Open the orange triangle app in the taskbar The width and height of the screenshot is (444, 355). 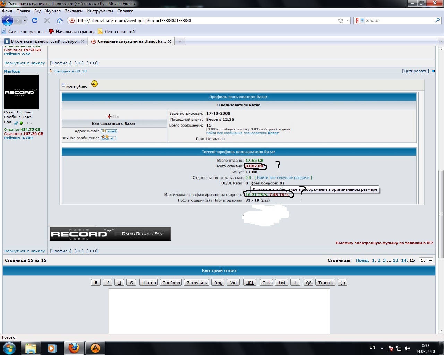click(x=95, y=348)
